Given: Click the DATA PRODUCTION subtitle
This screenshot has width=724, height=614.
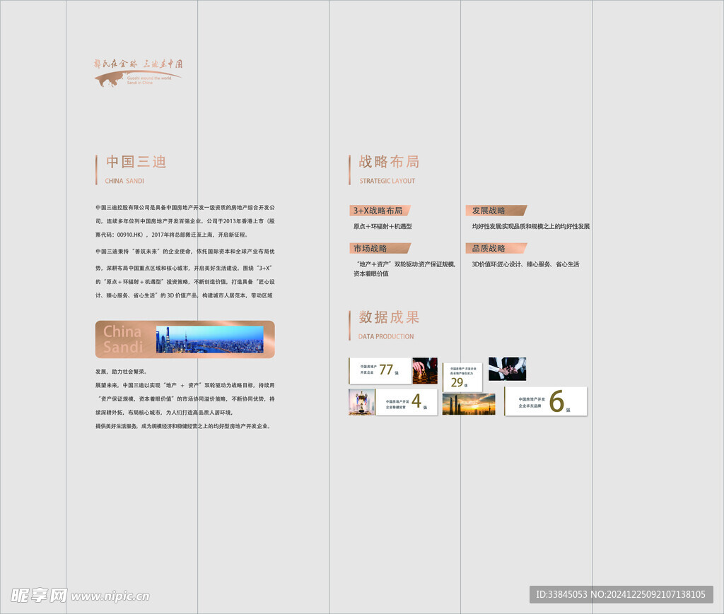Looking at the screenshot, I should [x=386, y=336].
